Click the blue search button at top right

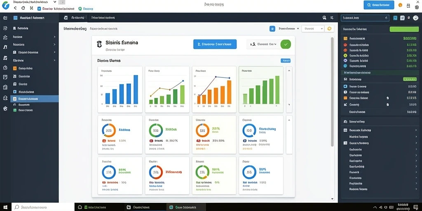379,5
